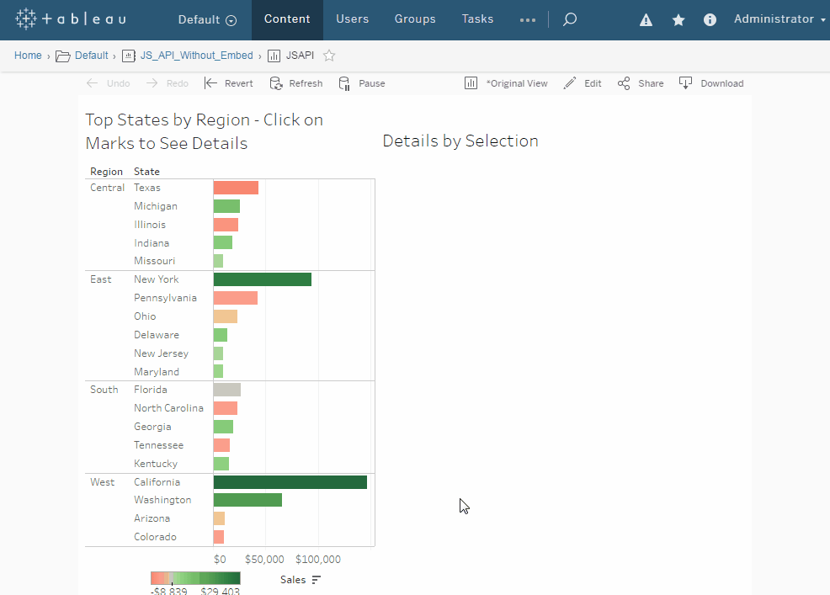Go to Home breadcrumb link
The width and height of the screenshot is (830, 595).
click(28, 56)
